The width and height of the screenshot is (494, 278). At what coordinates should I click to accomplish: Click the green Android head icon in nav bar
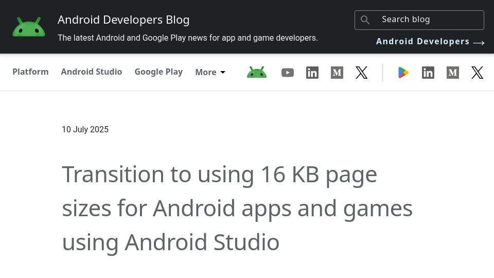pos(257,73)
